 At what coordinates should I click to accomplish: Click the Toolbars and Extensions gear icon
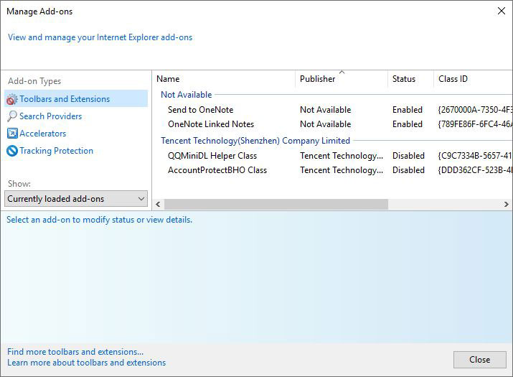pyautogui.click(x=11, y=99)
